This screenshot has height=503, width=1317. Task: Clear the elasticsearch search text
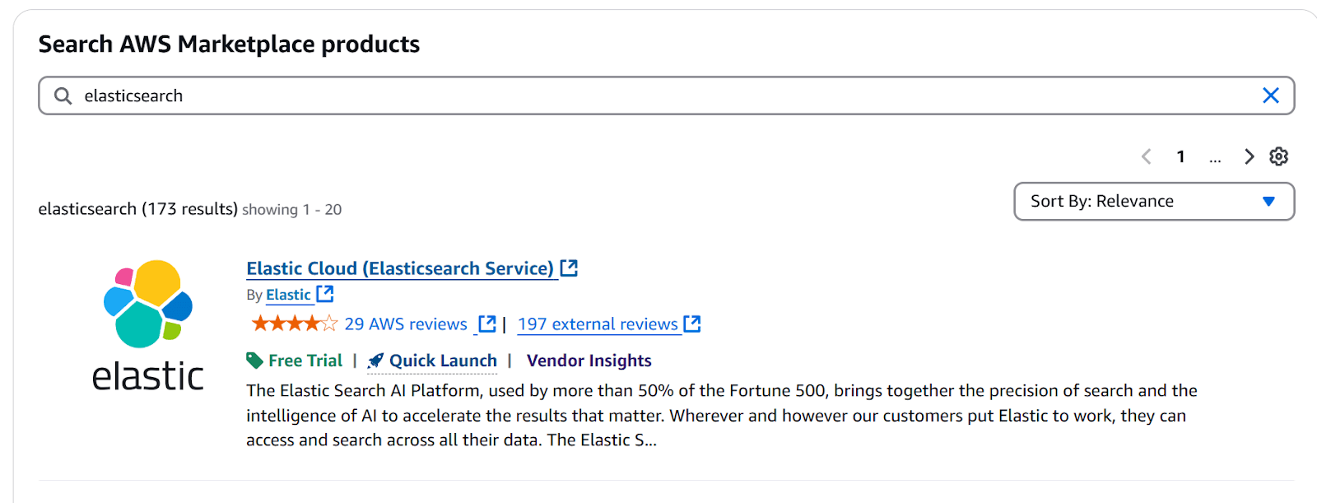[x=1270, y=95]
